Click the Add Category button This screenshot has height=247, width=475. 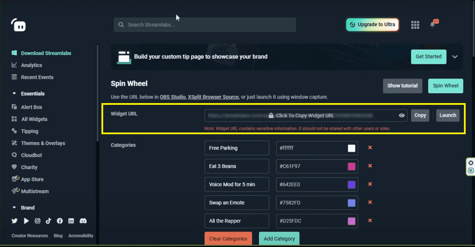(279, 239)
